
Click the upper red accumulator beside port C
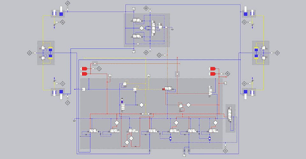point(84,69)
